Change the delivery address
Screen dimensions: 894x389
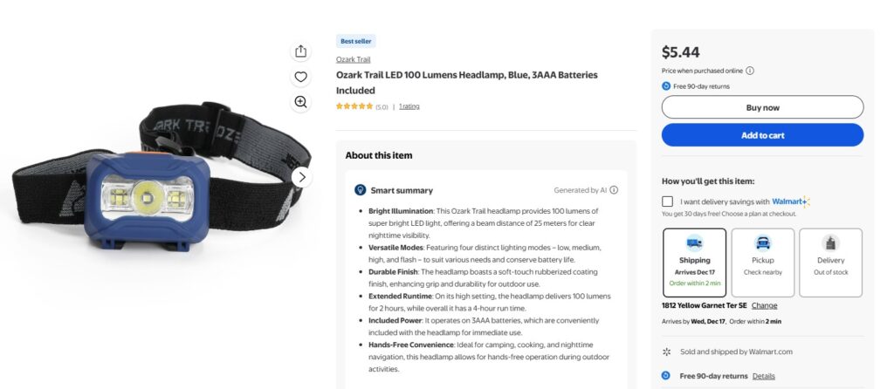(x=764, y=306)
